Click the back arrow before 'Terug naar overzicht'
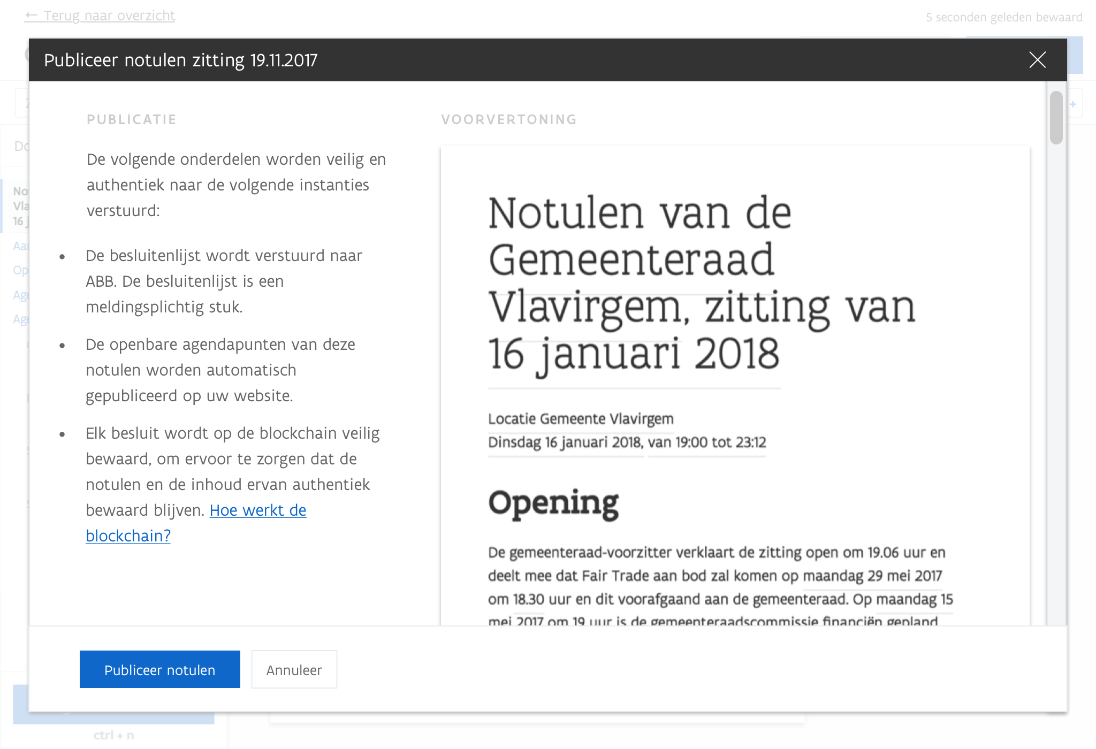Viewport: 1096px width, 749px height. point(32,16)
